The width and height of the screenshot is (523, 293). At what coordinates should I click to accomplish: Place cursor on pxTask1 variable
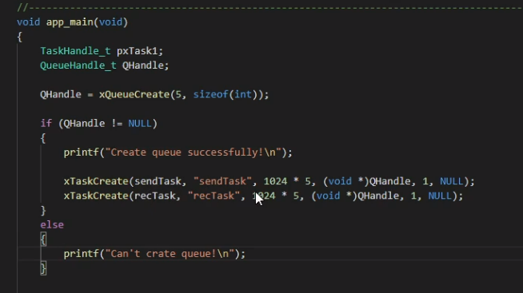[137, 51]
